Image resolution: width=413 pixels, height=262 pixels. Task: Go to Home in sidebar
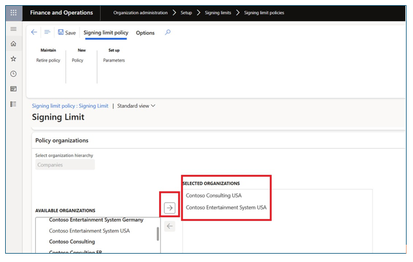(13, 44)
